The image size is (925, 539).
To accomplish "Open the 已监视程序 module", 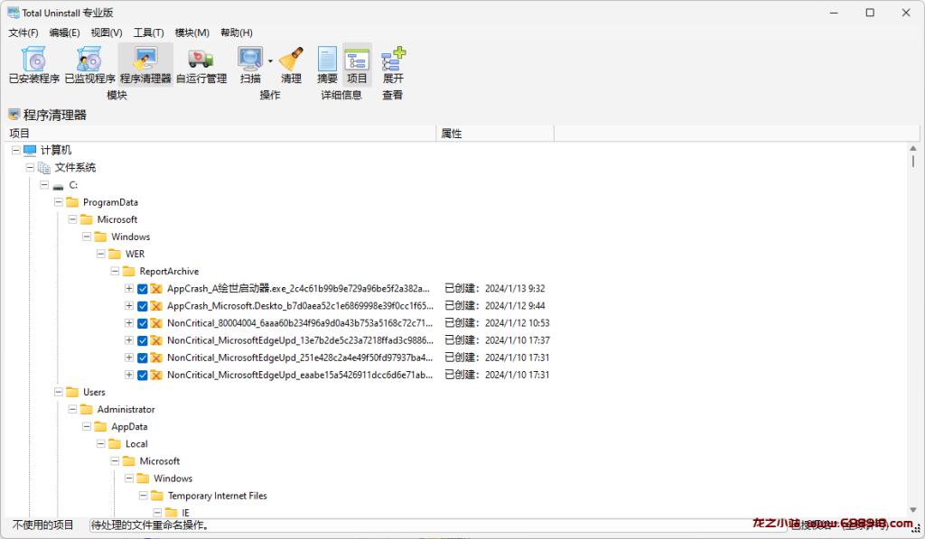I will pyautogui.click(x=89, y=65).
